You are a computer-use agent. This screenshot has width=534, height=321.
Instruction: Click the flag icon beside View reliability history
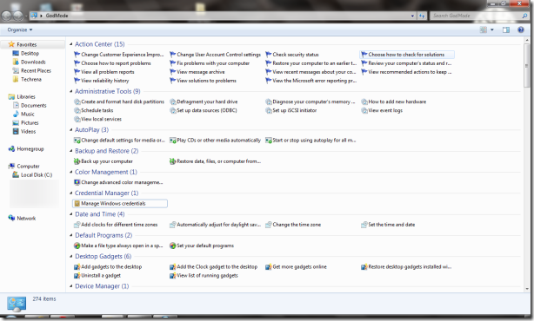coord(77,81)
